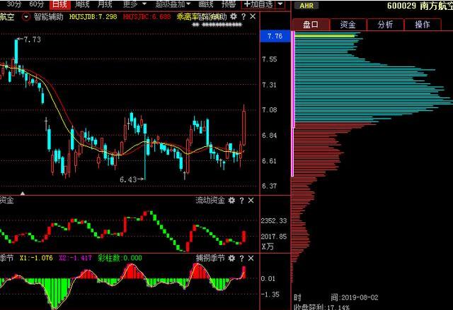This screenshot has height=310, width=453.
Task: Select the 日线 daily chart period
Action: point(60,4)
